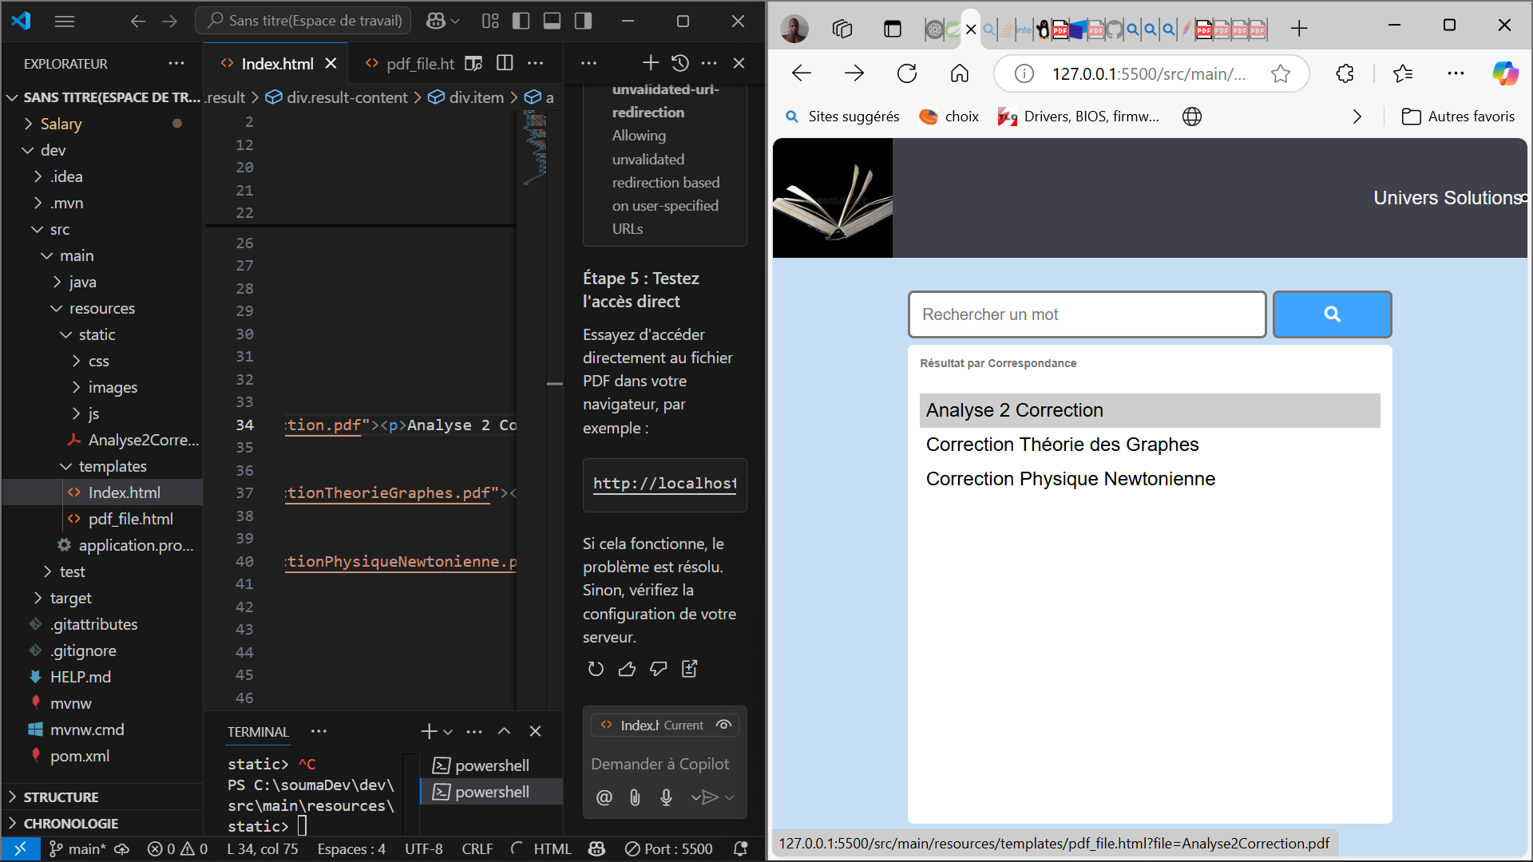
Task: Click the Rechercher un mot search field
Action: (x=1087, y=314)
